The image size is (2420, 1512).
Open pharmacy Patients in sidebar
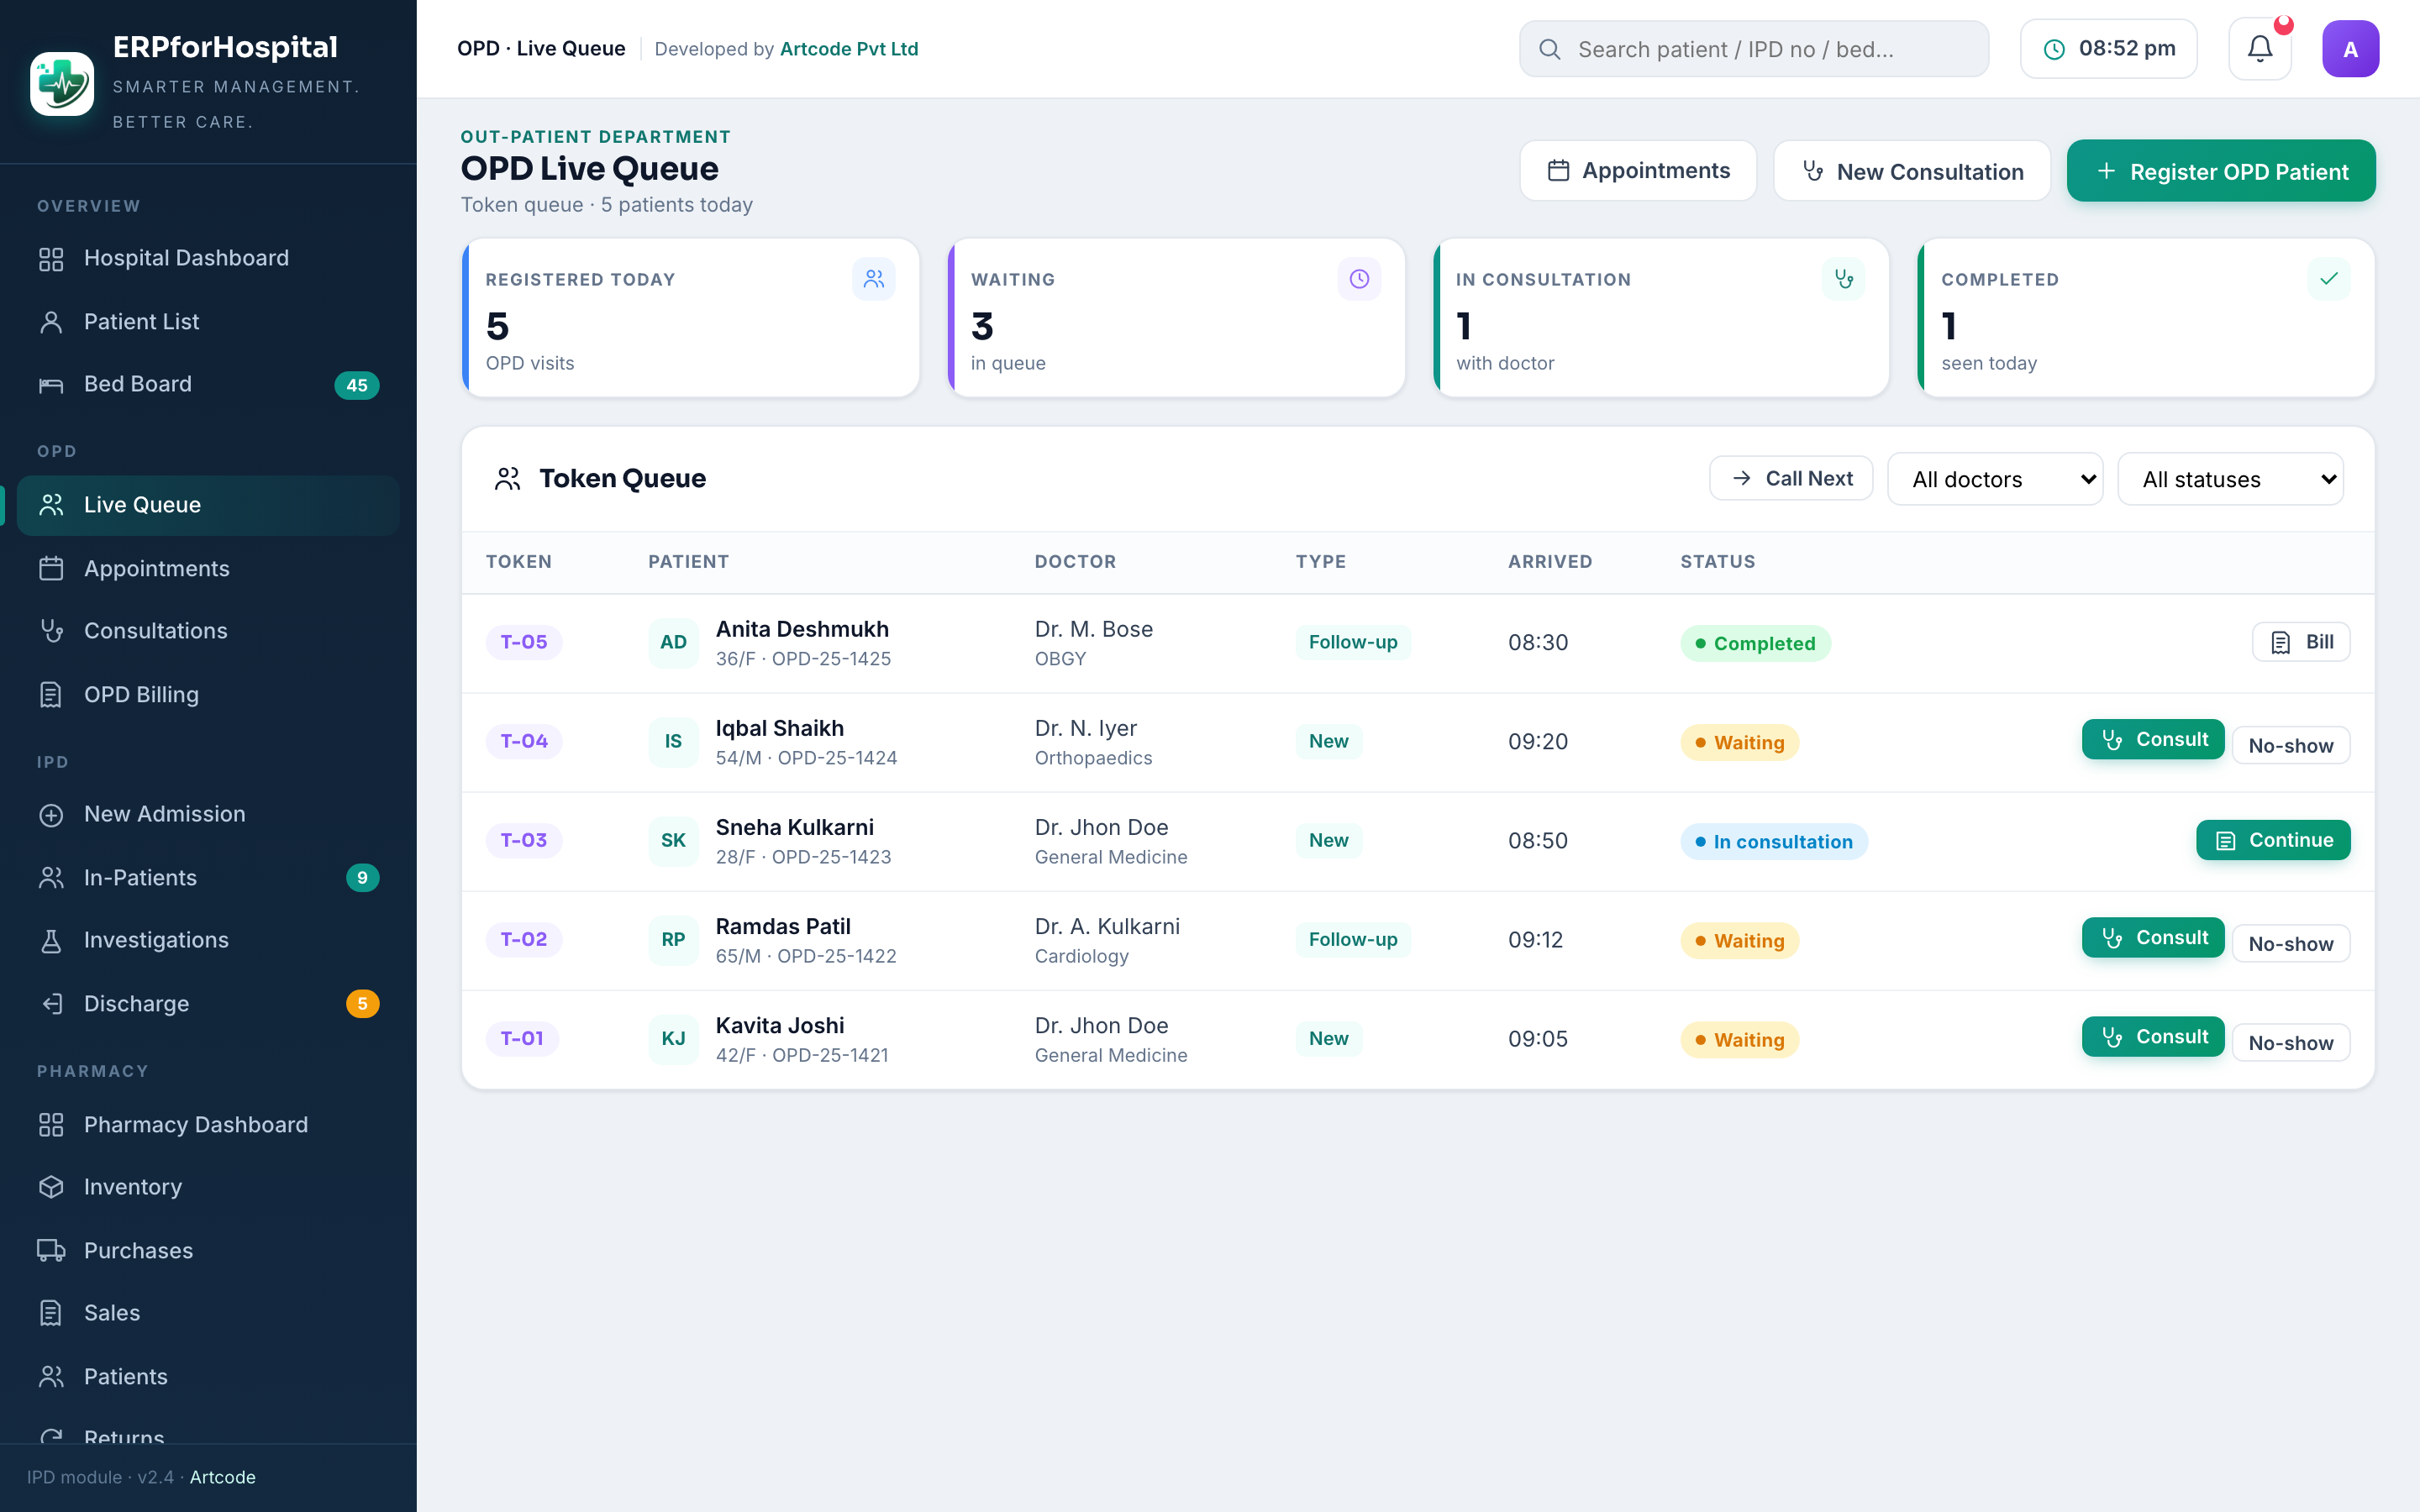208,1376
